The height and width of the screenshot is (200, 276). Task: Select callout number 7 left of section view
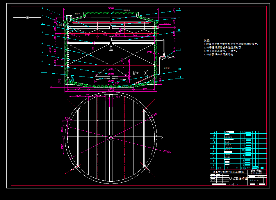[42, 15]
